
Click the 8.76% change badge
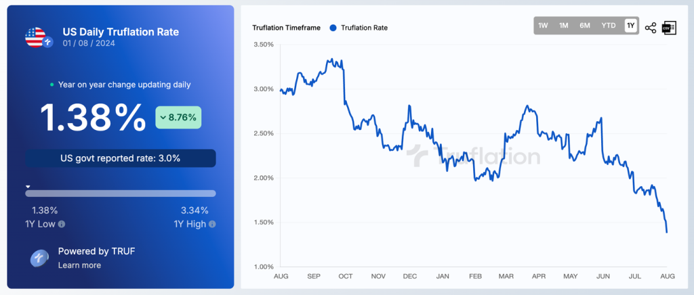(x=178, y=117)
